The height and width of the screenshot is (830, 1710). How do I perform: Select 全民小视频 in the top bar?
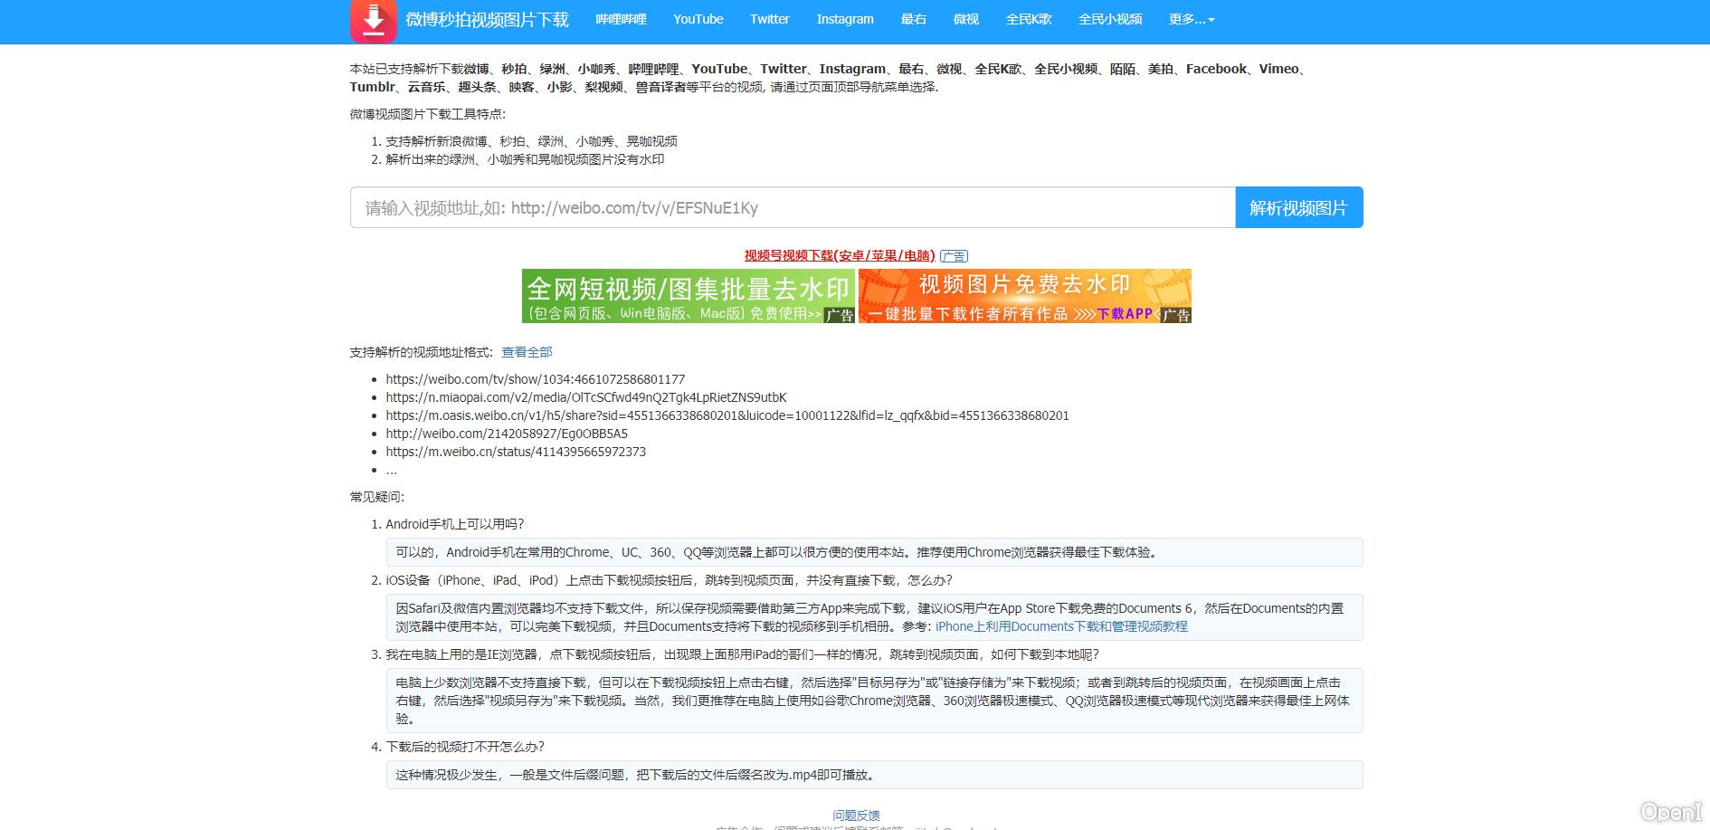click(1110, 19)
